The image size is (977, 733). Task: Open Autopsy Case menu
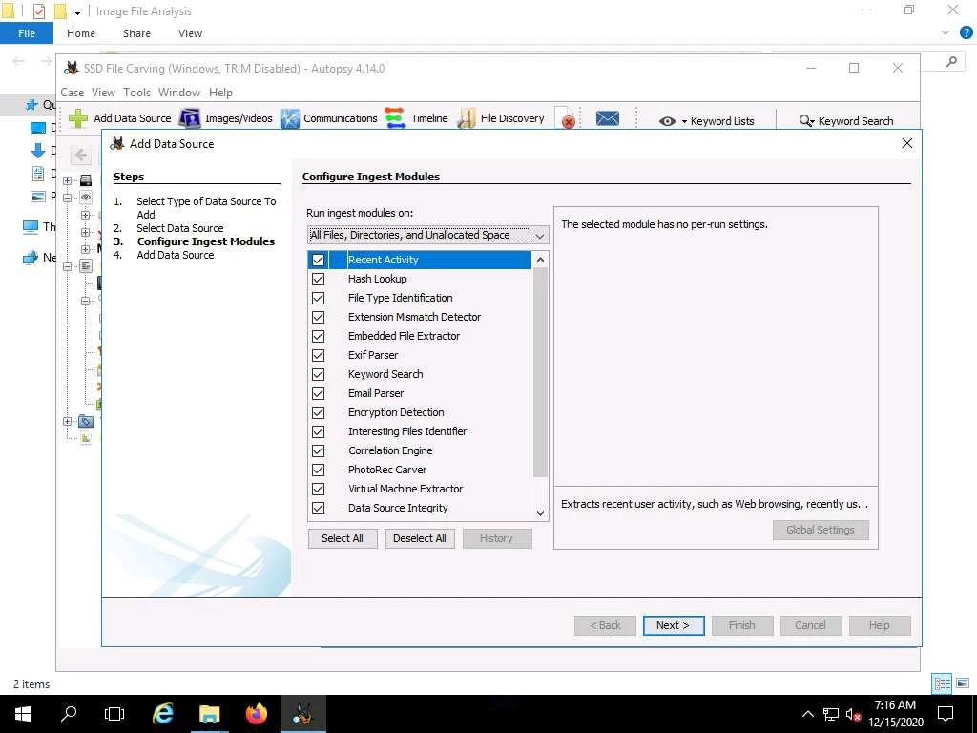[x=73, y=93]
